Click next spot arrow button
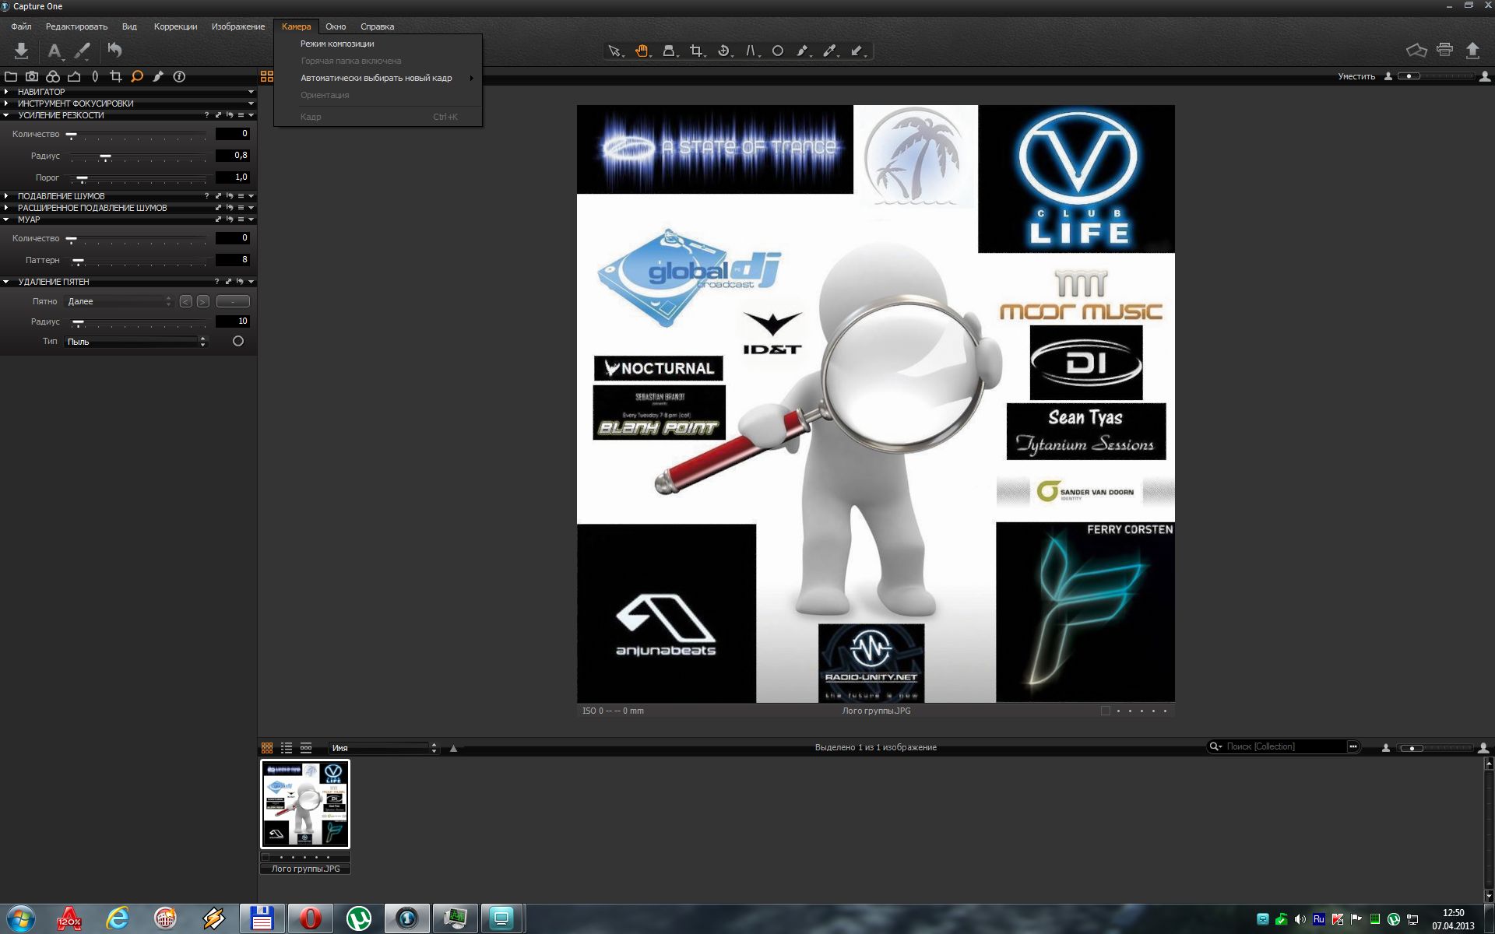The image size is (1495, 934). (202, 301)
